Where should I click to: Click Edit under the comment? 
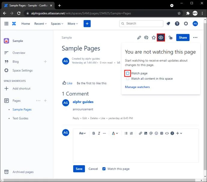click(x=85, y=118)
